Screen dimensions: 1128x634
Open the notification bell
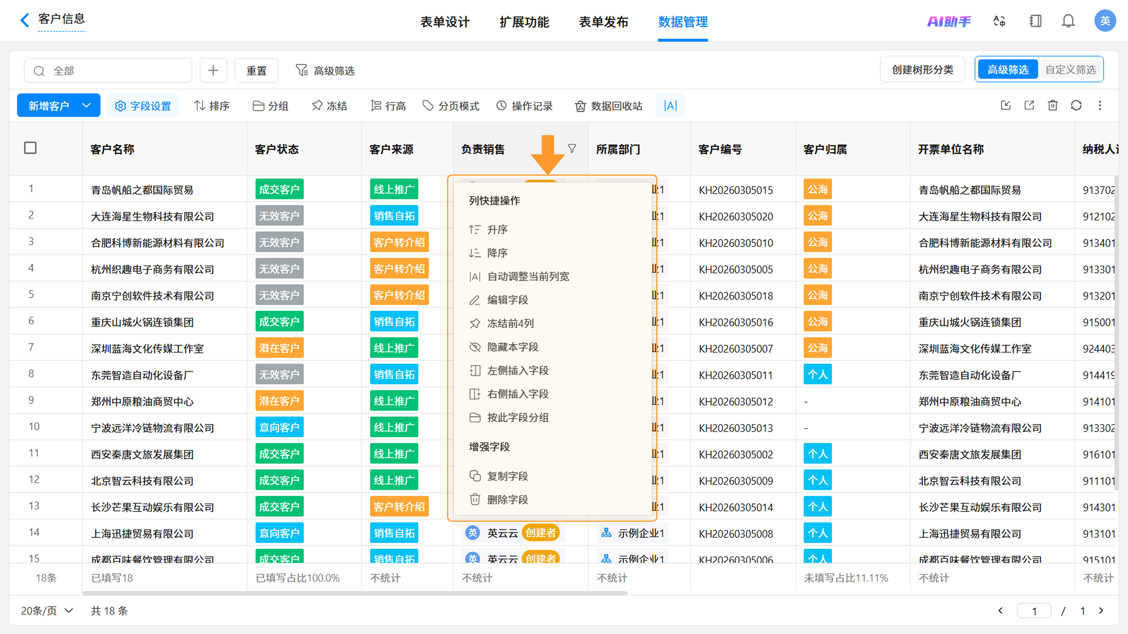(1068, 21)
